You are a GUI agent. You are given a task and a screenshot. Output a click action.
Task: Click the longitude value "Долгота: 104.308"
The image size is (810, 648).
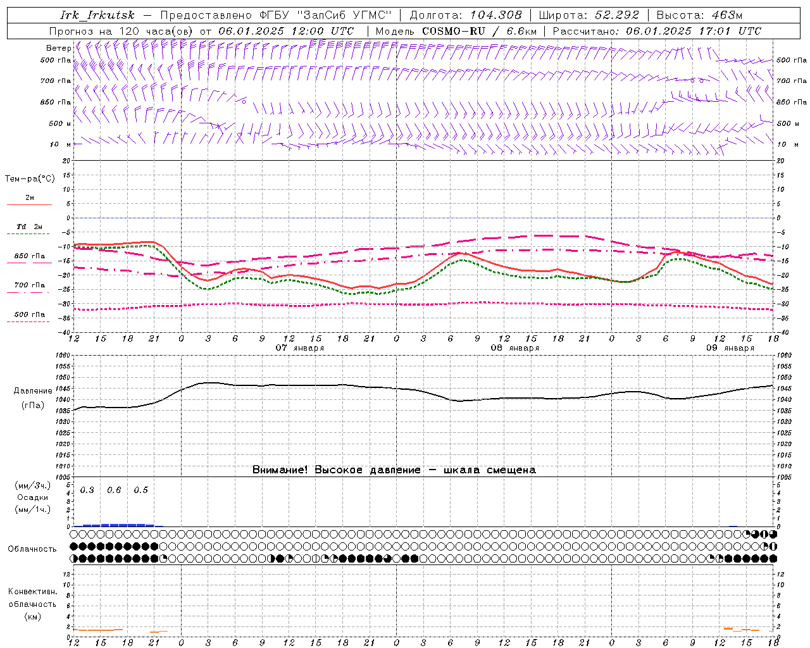[x=466, y=15]
